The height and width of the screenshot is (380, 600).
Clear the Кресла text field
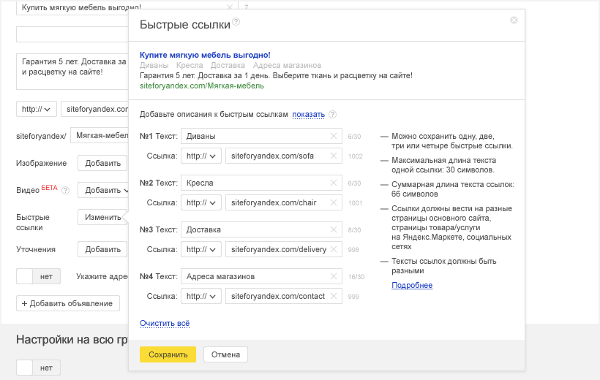click(333, 183)
